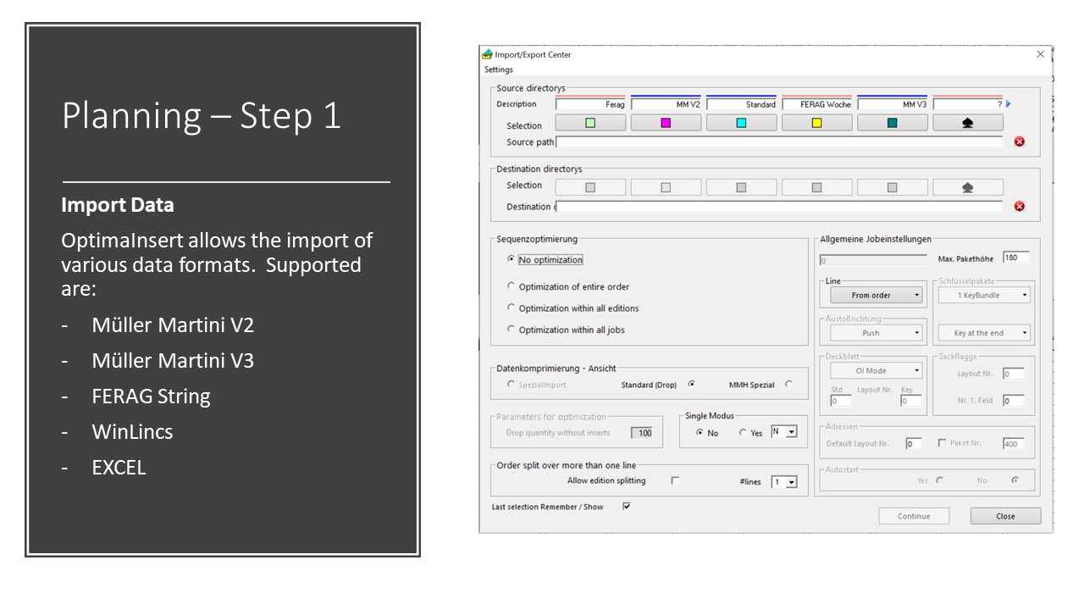Select Autostart No radio button

[x=1015, y=480]
